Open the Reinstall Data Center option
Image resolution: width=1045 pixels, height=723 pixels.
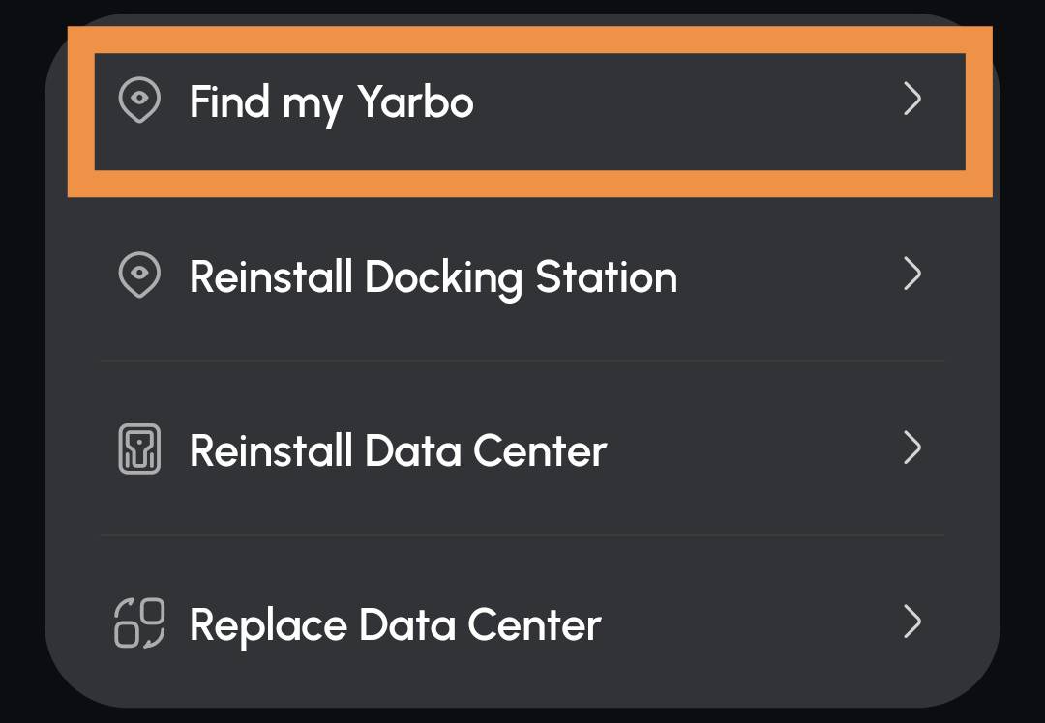pos(522,448)
